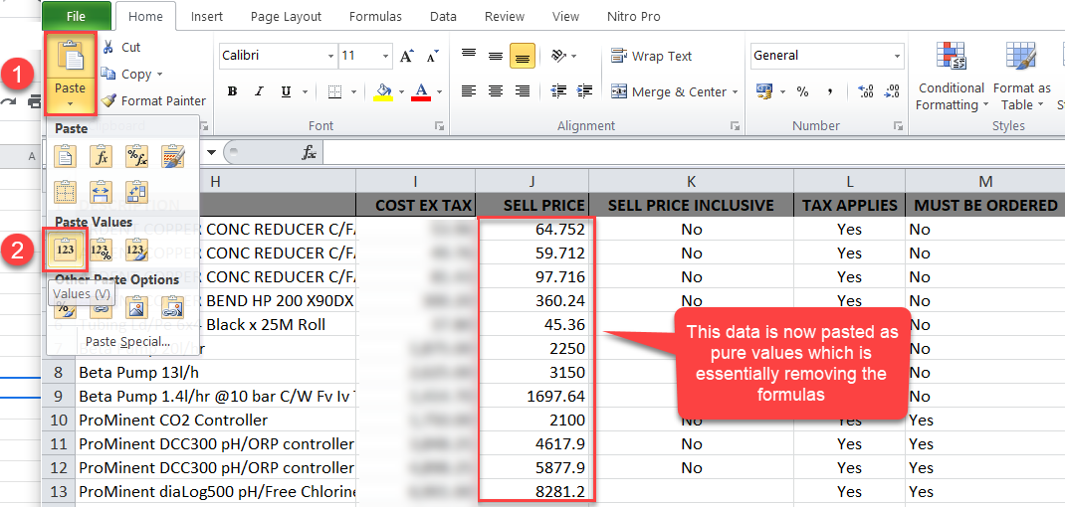
Task: Paste as Linked Picture icon
Action: (x=172, y=306)
